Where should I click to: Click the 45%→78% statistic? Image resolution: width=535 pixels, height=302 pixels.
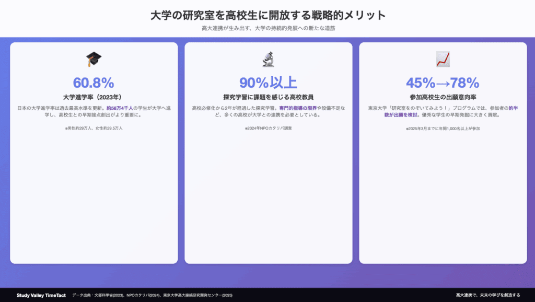pos(443,83)
